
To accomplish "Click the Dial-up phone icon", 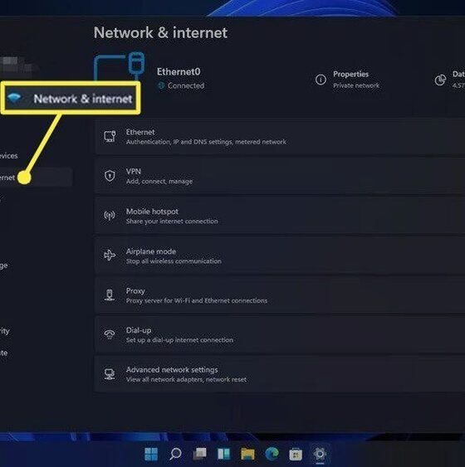I will coord(110,334).
